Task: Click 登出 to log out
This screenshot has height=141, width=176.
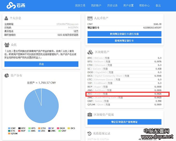Action: pos(158,5)
